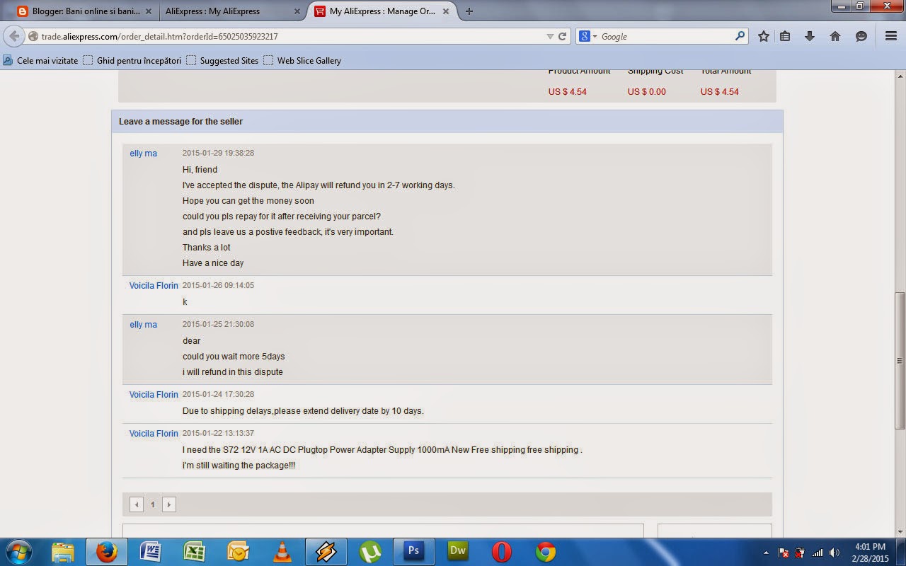
Task: Click into the Google search field
Action: [665, 36]
